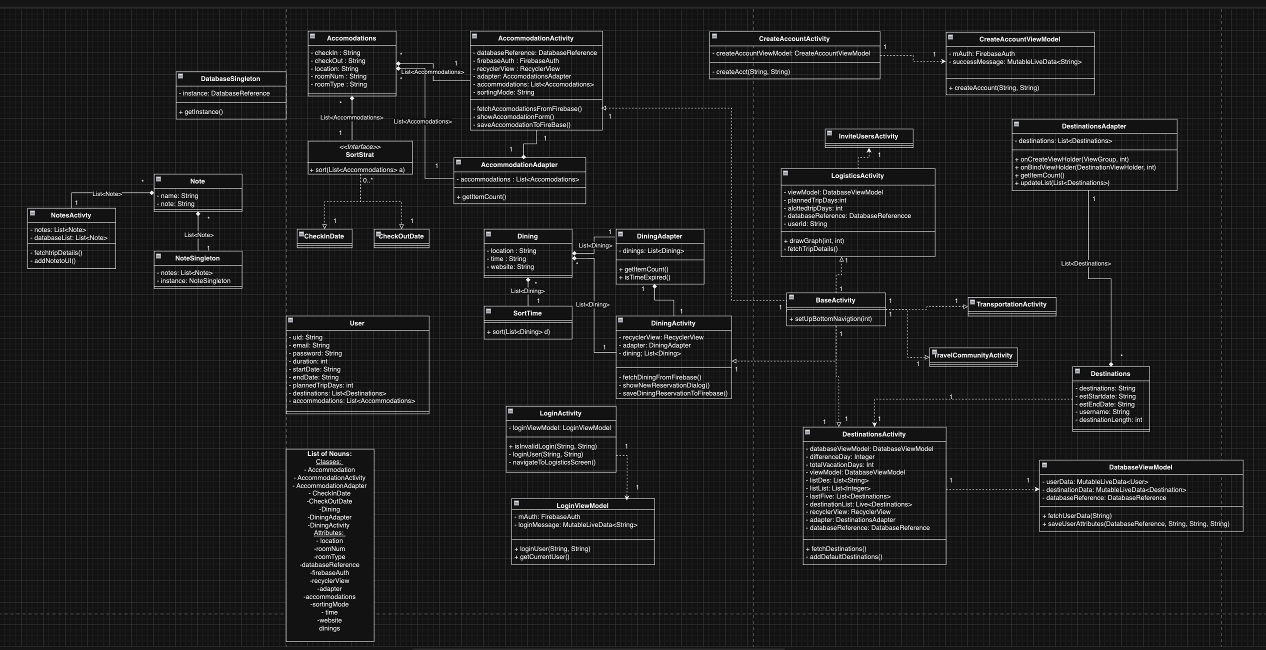Click the CheckOutDate class title
The width and height of the screenshot is (1266, 650).
click(x=401, y=236)
